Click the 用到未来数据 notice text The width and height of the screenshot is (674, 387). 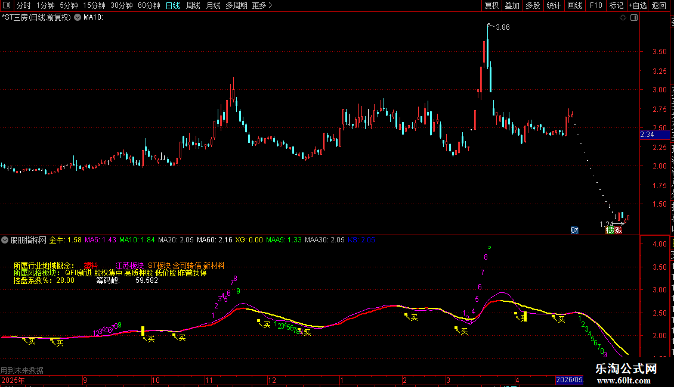click(22, 370)
